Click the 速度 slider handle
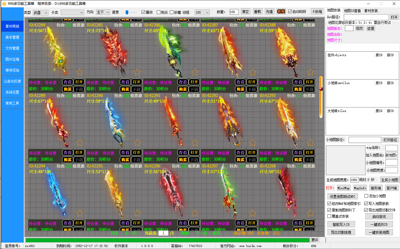Screen dimensions: 400x249 127,12
